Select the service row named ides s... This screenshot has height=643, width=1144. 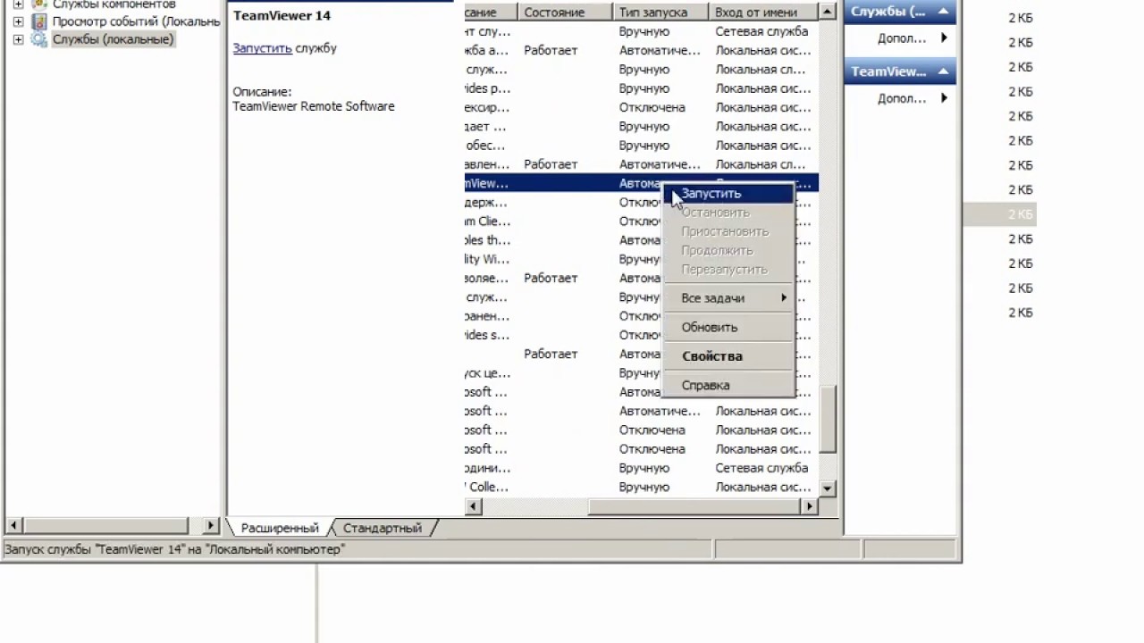point(642,335)
